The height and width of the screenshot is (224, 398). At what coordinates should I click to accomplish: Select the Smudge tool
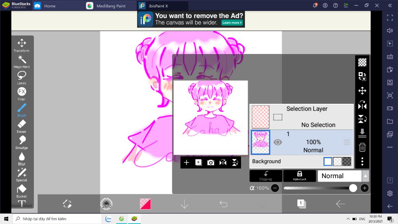click(22, 142)
